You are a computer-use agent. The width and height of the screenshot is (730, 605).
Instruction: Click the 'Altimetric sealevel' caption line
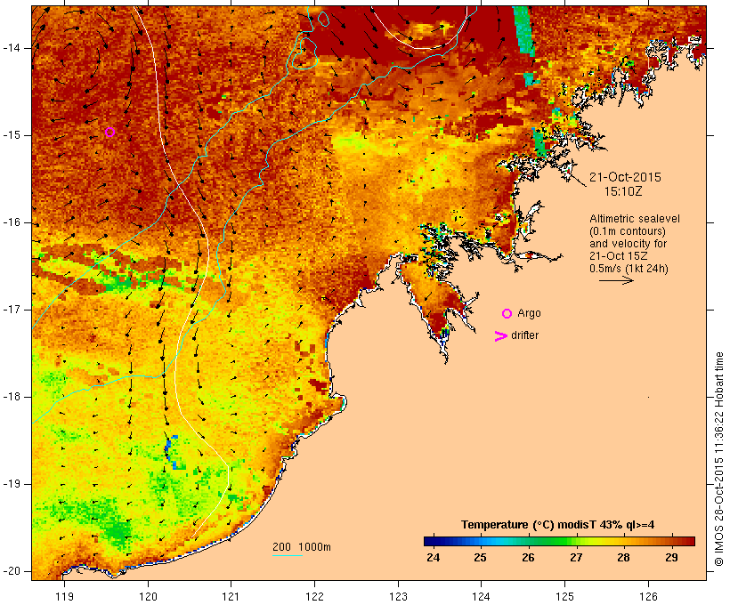coord(635,219)
